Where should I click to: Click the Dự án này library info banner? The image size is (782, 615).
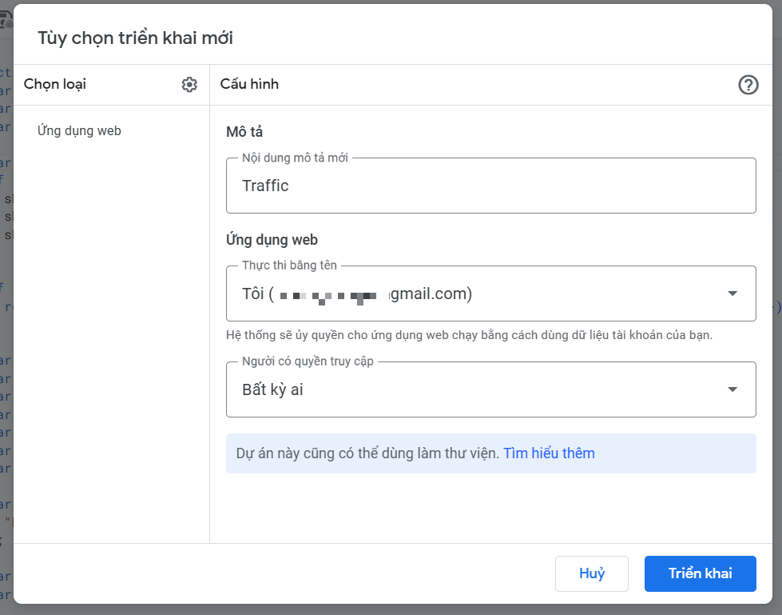coord(367,453)
